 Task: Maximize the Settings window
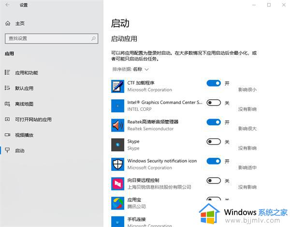[x=269, y=5]
